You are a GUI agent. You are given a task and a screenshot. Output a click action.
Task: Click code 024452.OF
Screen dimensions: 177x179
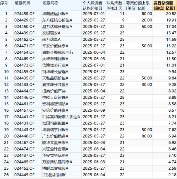pos(24,168)
